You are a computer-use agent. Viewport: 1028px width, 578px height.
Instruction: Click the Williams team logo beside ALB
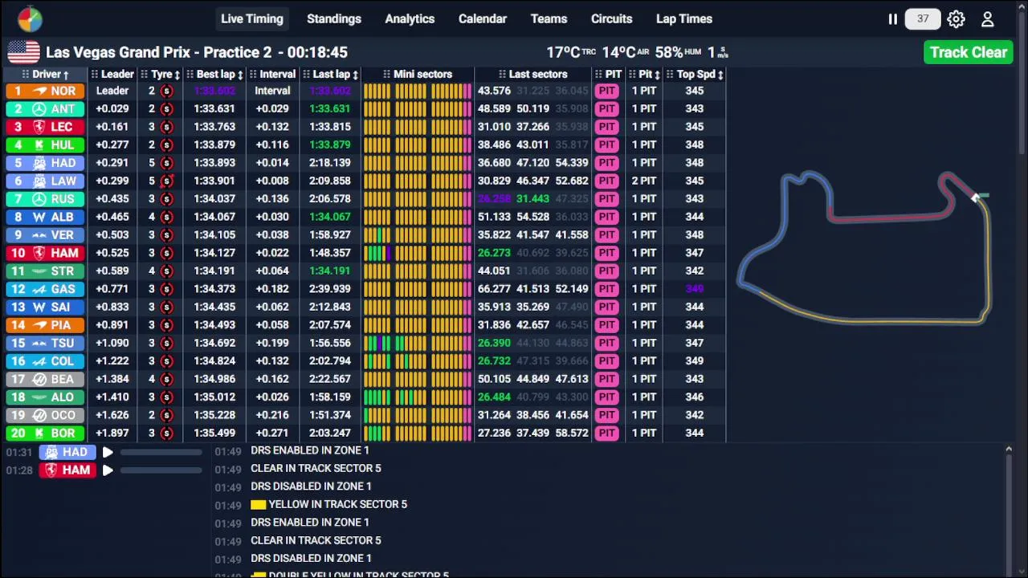click(39, 217)
